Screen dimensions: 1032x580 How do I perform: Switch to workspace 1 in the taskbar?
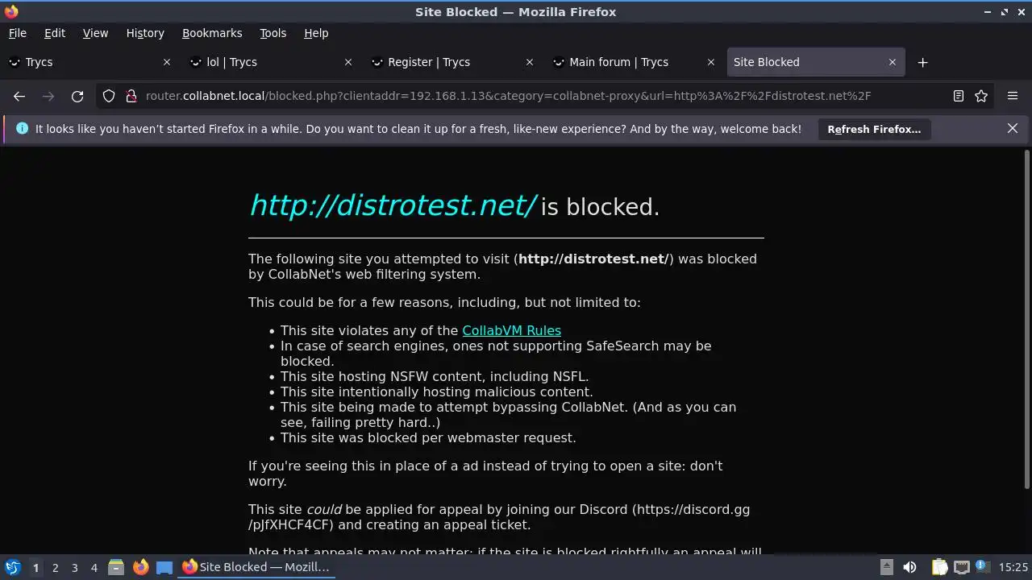35,567
